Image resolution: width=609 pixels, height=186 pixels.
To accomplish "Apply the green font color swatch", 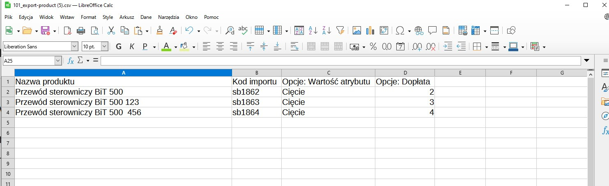I will point(166,47).
